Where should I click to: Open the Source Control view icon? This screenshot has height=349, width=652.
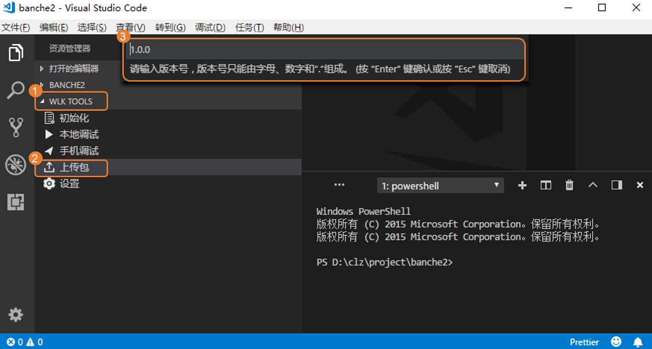coord(16,127)
